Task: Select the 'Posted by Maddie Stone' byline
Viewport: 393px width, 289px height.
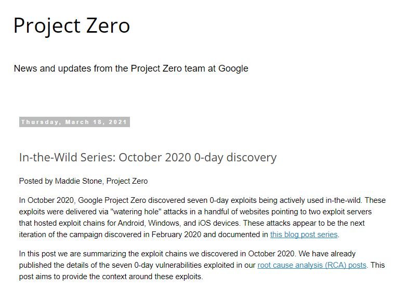Action: pyautogui.click(x=83, y=181)
